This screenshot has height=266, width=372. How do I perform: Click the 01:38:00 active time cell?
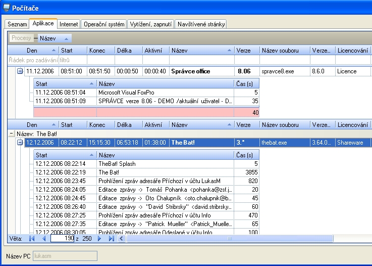coord(155,143)
